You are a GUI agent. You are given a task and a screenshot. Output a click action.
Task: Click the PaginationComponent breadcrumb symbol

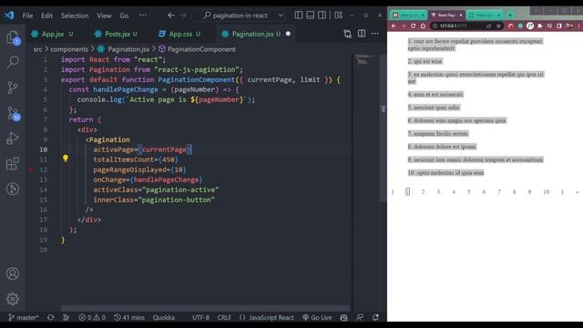click(201, 49)
